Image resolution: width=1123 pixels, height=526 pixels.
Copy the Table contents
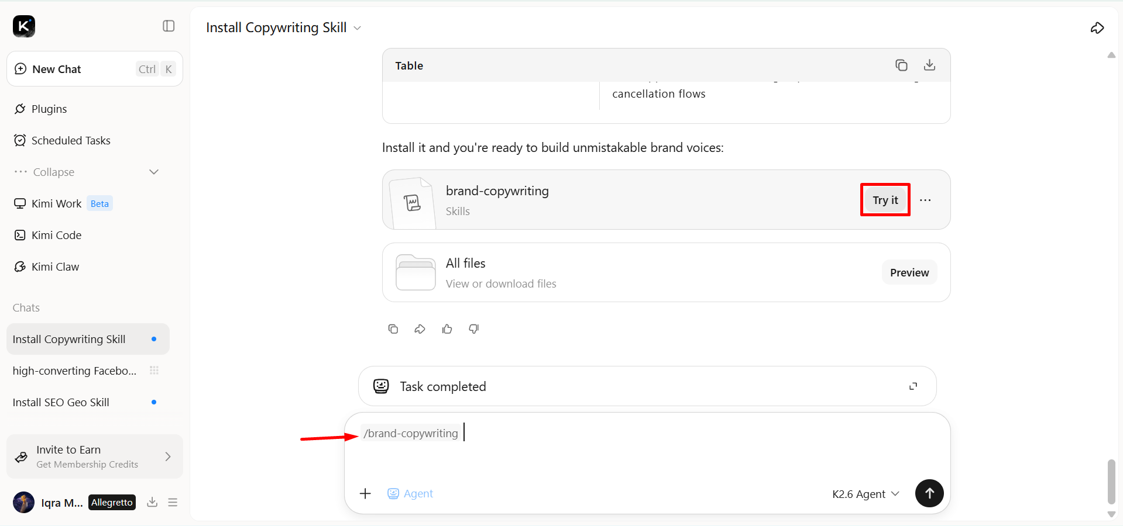pos(901,65)
